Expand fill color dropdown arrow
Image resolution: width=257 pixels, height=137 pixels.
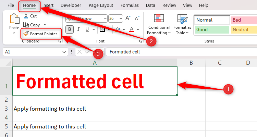pos(124,30)
